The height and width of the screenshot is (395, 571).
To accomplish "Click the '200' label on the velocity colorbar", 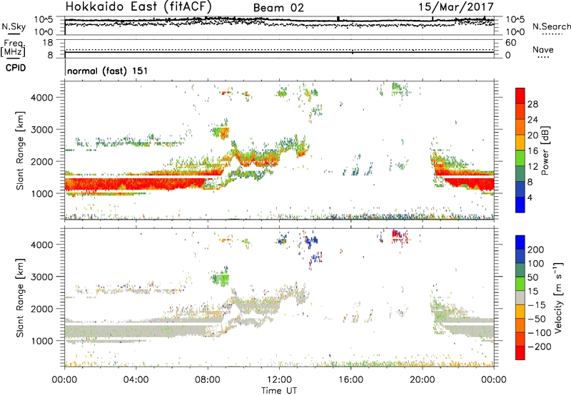I will [536, 250].
